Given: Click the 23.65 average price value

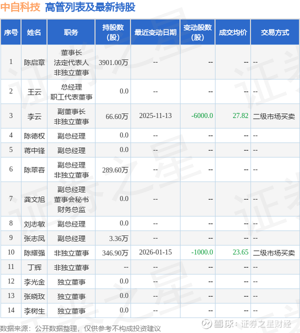Looking at the screenshot, I should pos(240,252).
